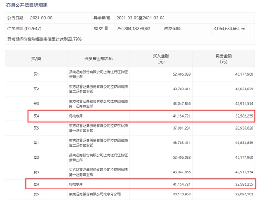Select 45,177,960 in the 买1 row
Image resolution: width=257 pixels, height=201 pixels.
[x=244, y=74]
